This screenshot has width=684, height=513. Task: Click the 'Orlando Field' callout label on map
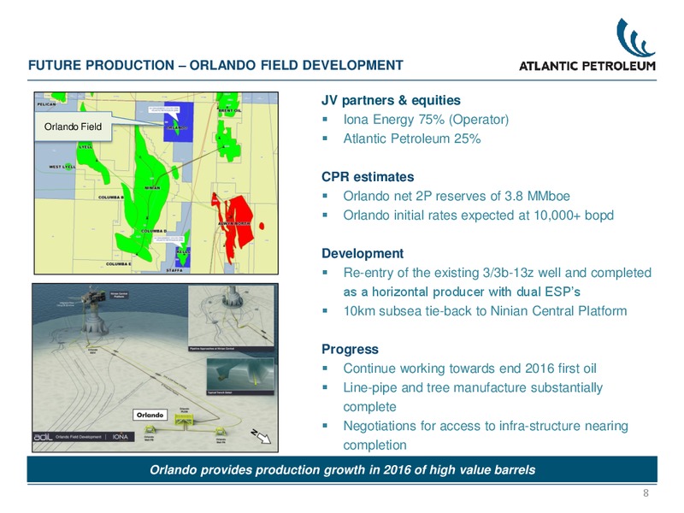[73, 127]
